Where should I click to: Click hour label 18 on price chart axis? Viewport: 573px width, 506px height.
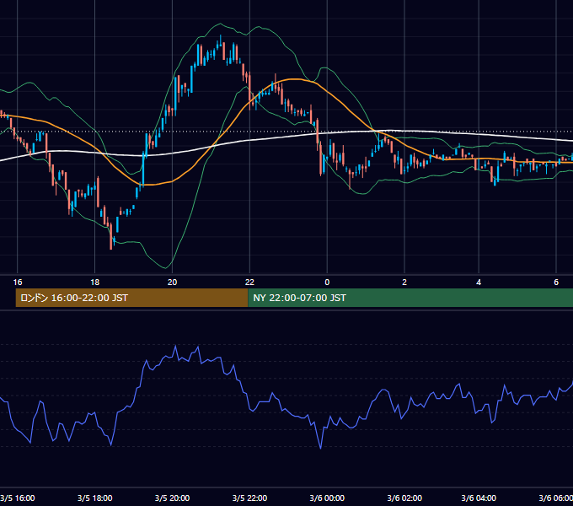click(x=94, y=283)
